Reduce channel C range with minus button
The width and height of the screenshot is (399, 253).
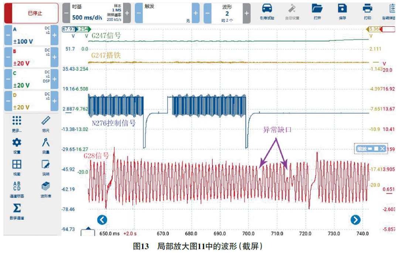tap(8, 79)
